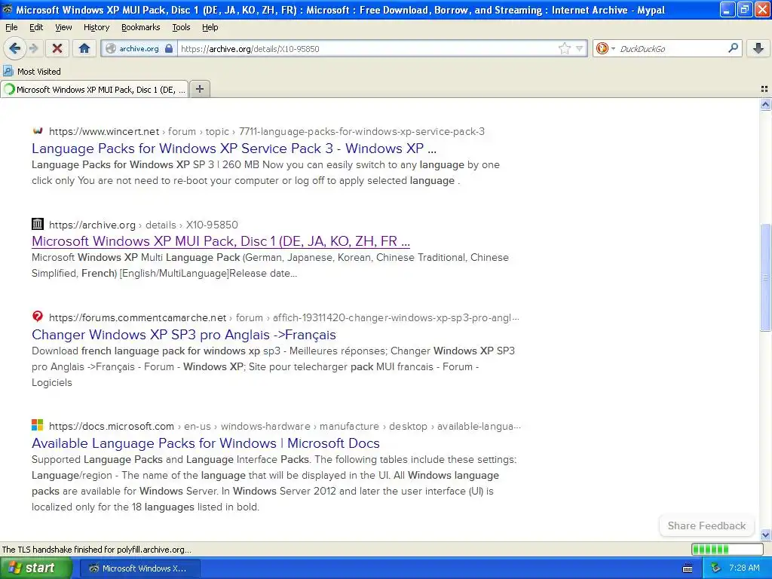This screenshot has height=579, width=772.
Task: Open a new tab with the plus button
Action: tap(199, 89)
